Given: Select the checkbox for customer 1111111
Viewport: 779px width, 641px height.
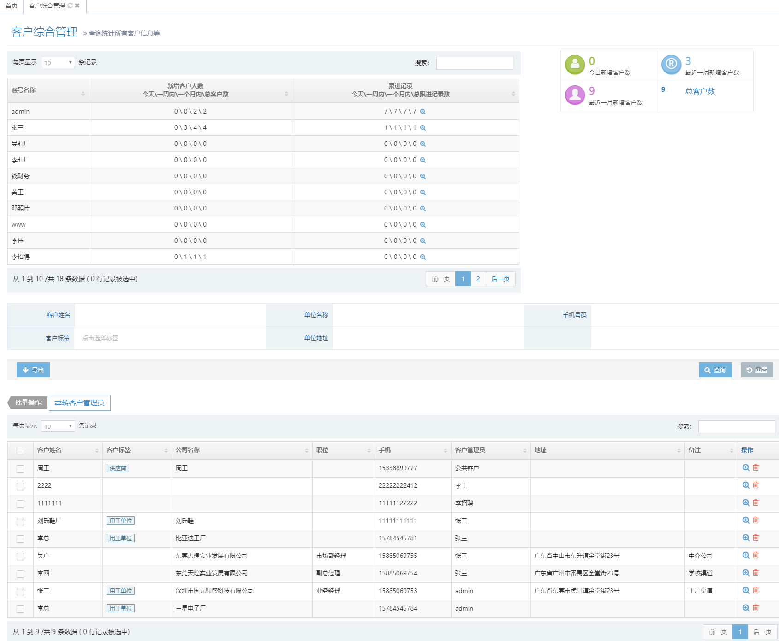Looking at the screenshot, I should (x=20, y=503).
